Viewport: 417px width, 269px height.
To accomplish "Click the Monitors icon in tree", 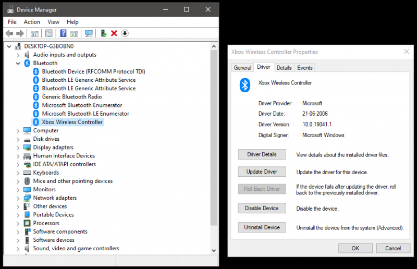I will click(27, 189).
